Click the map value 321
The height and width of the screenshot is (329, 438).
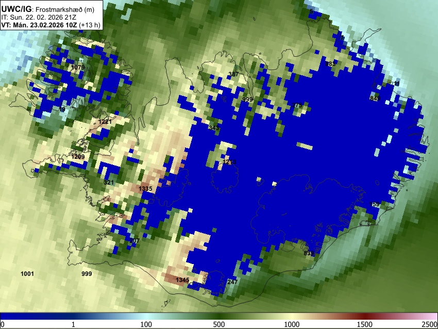[x=109, y=183]
